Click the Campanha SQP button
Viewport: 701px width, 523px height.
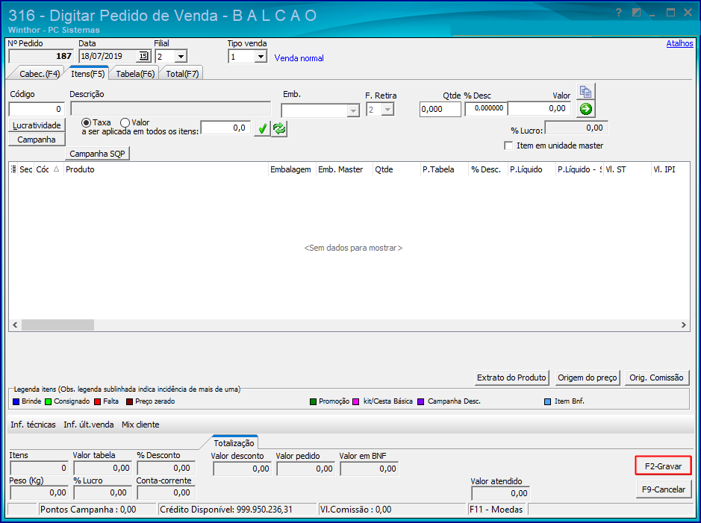[98, 154]
